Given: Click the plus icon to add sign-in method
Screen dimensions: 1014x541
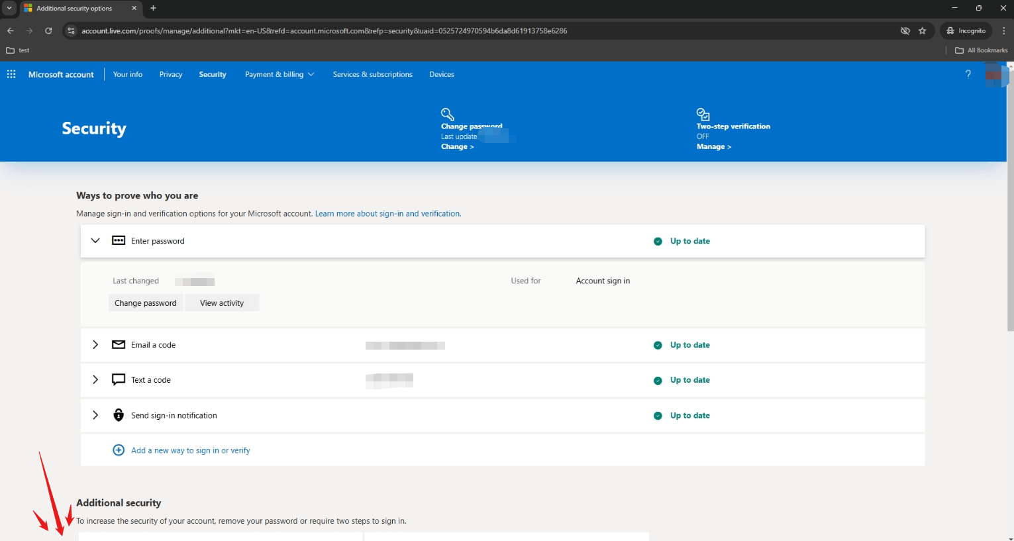Looking at the screenshot, I should [x=119, y=450].
